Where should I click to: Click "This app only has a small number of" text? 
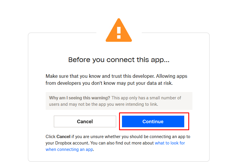tap(146, 98)
